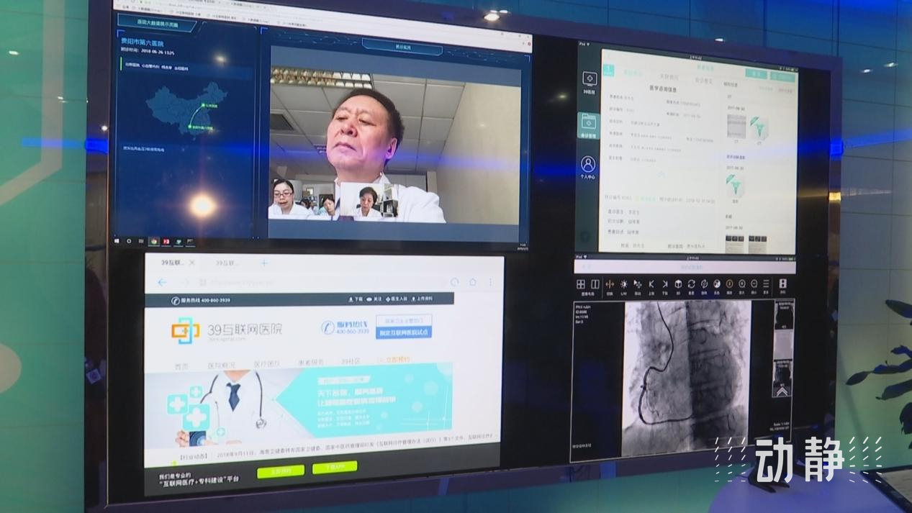Click the reset rotation arrows icon

click(x=691, y=284)
